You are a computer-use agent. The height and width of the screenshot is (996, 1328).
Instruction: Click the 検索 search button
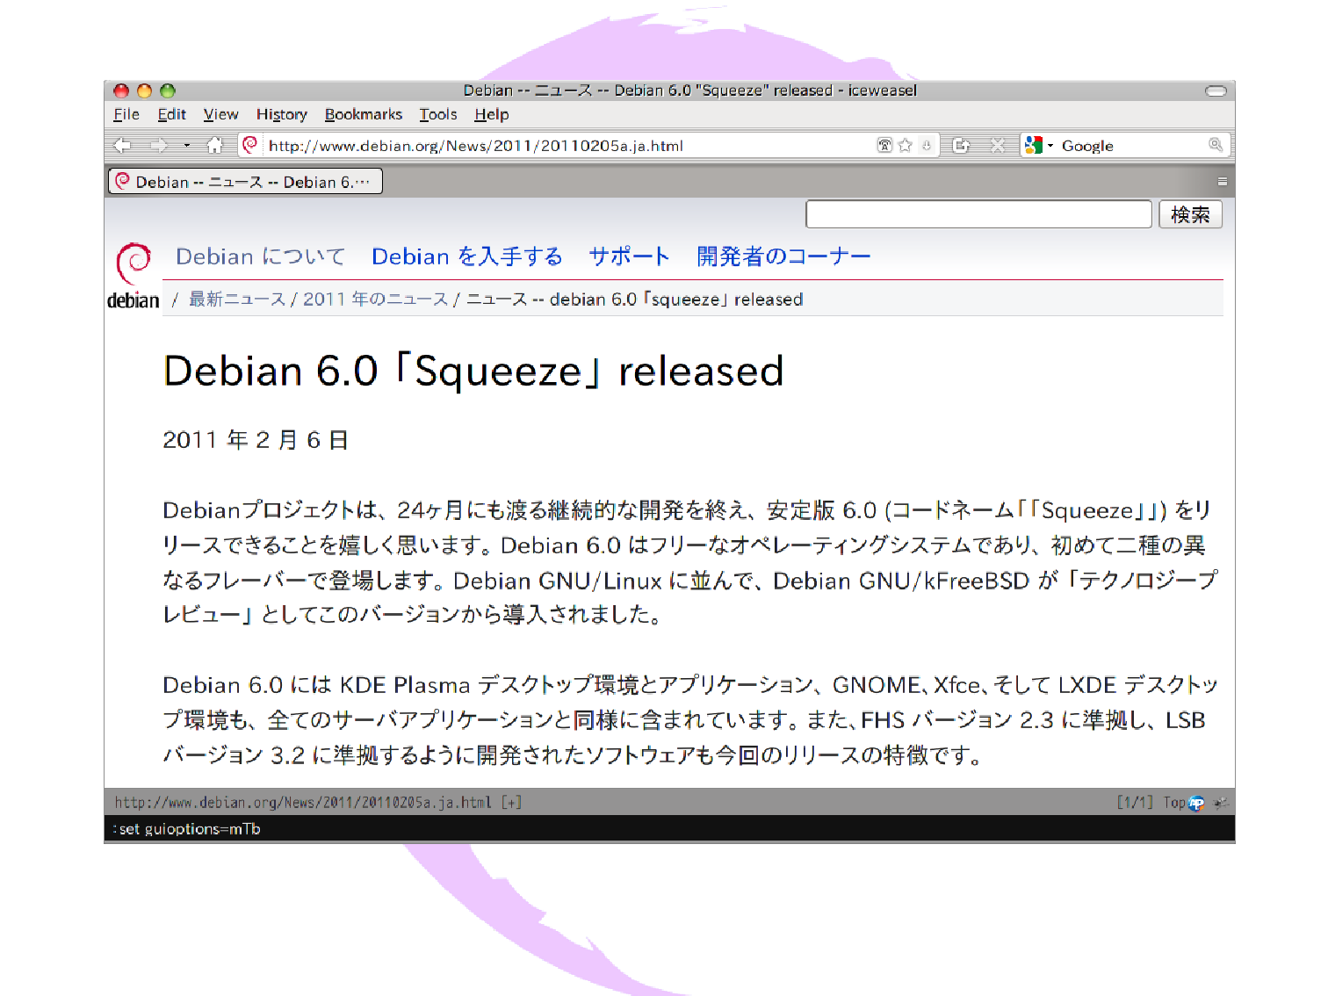(1190, 214)
